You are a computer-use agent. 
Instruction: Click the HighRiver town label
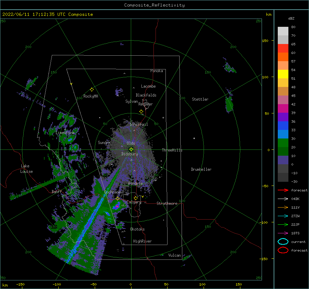point(142,241)
